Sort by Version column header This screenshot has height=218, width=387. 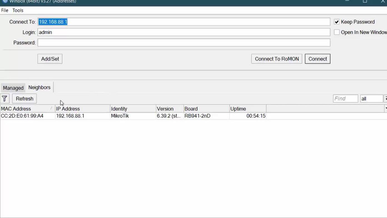(x=170, y=109)
